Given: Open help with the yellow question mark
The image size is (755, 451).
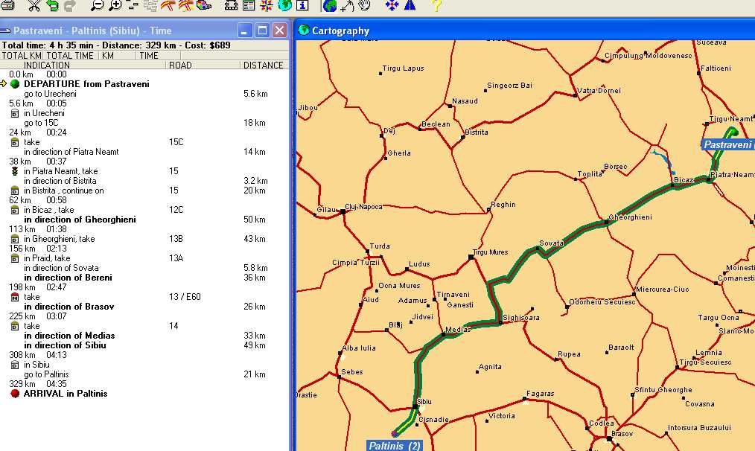Looking at the screenshot, I should (x=436, y=5).
